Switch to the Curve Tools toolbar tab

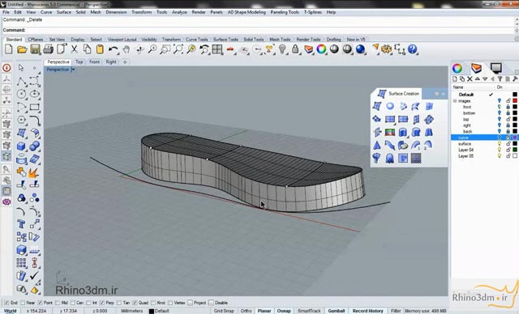[x=196, y=40]
